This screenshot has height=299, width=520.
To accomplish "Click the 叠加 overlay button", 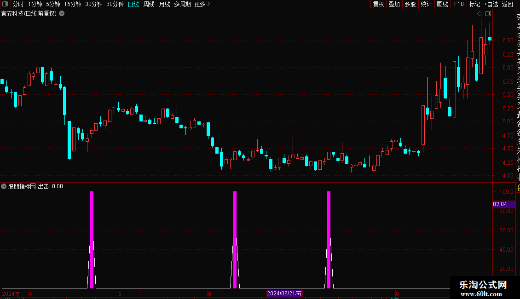I will click(394, 4).
